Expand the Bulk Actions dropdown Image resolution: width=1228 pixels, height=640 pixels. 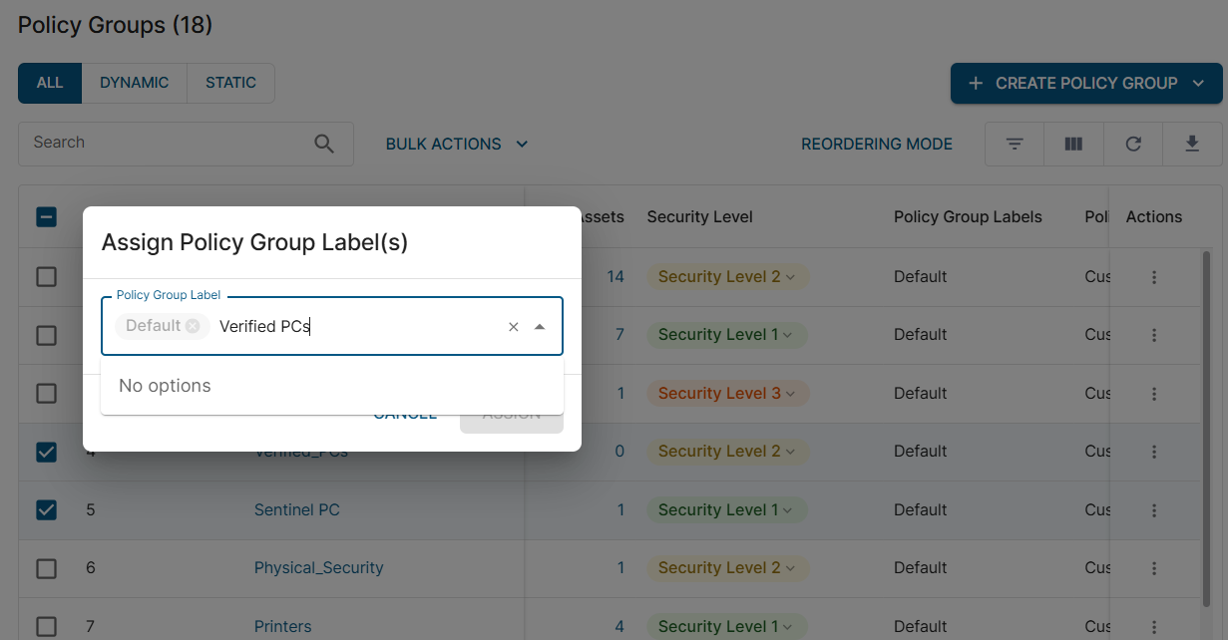coord(457,144)
